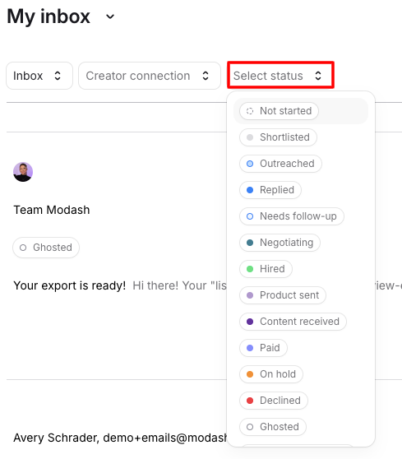Click the Ghosted tag under Team Modash
The height and width of the screenshot is (459, 402).
pos(46,248)
